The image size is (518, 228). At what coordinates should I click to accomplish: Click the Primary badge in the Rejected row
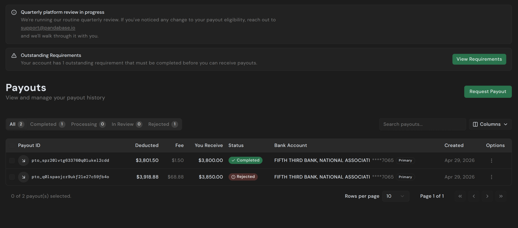(x=405, y=177)
